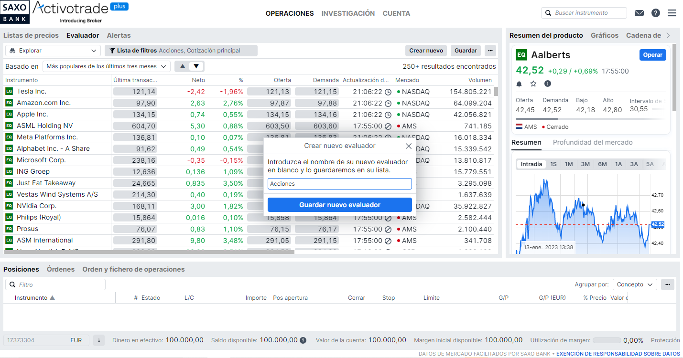Open Exención de responsabilidad sobre datos link
The height and width of the screenshot is (358, 683).
point(618,354)
